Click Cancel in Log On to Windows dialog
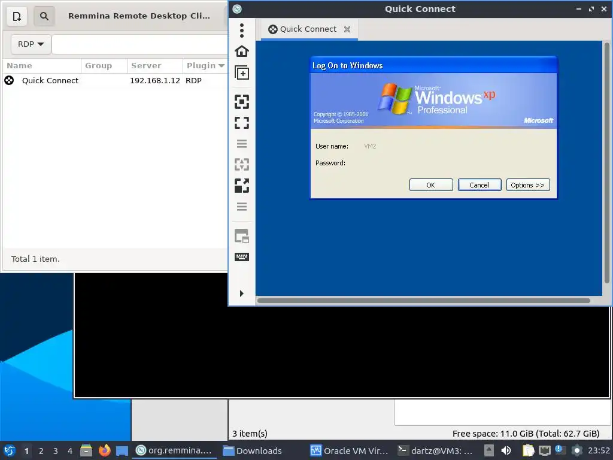Screen dimensions: 613x460 click(480, 185)
